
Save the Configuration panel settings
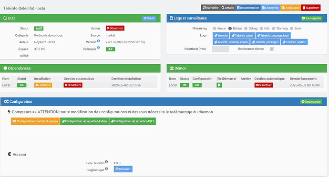pos(311,102)
